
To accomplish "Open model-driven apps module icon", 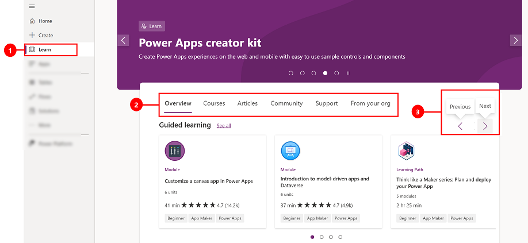I will [x=290, y=151].
